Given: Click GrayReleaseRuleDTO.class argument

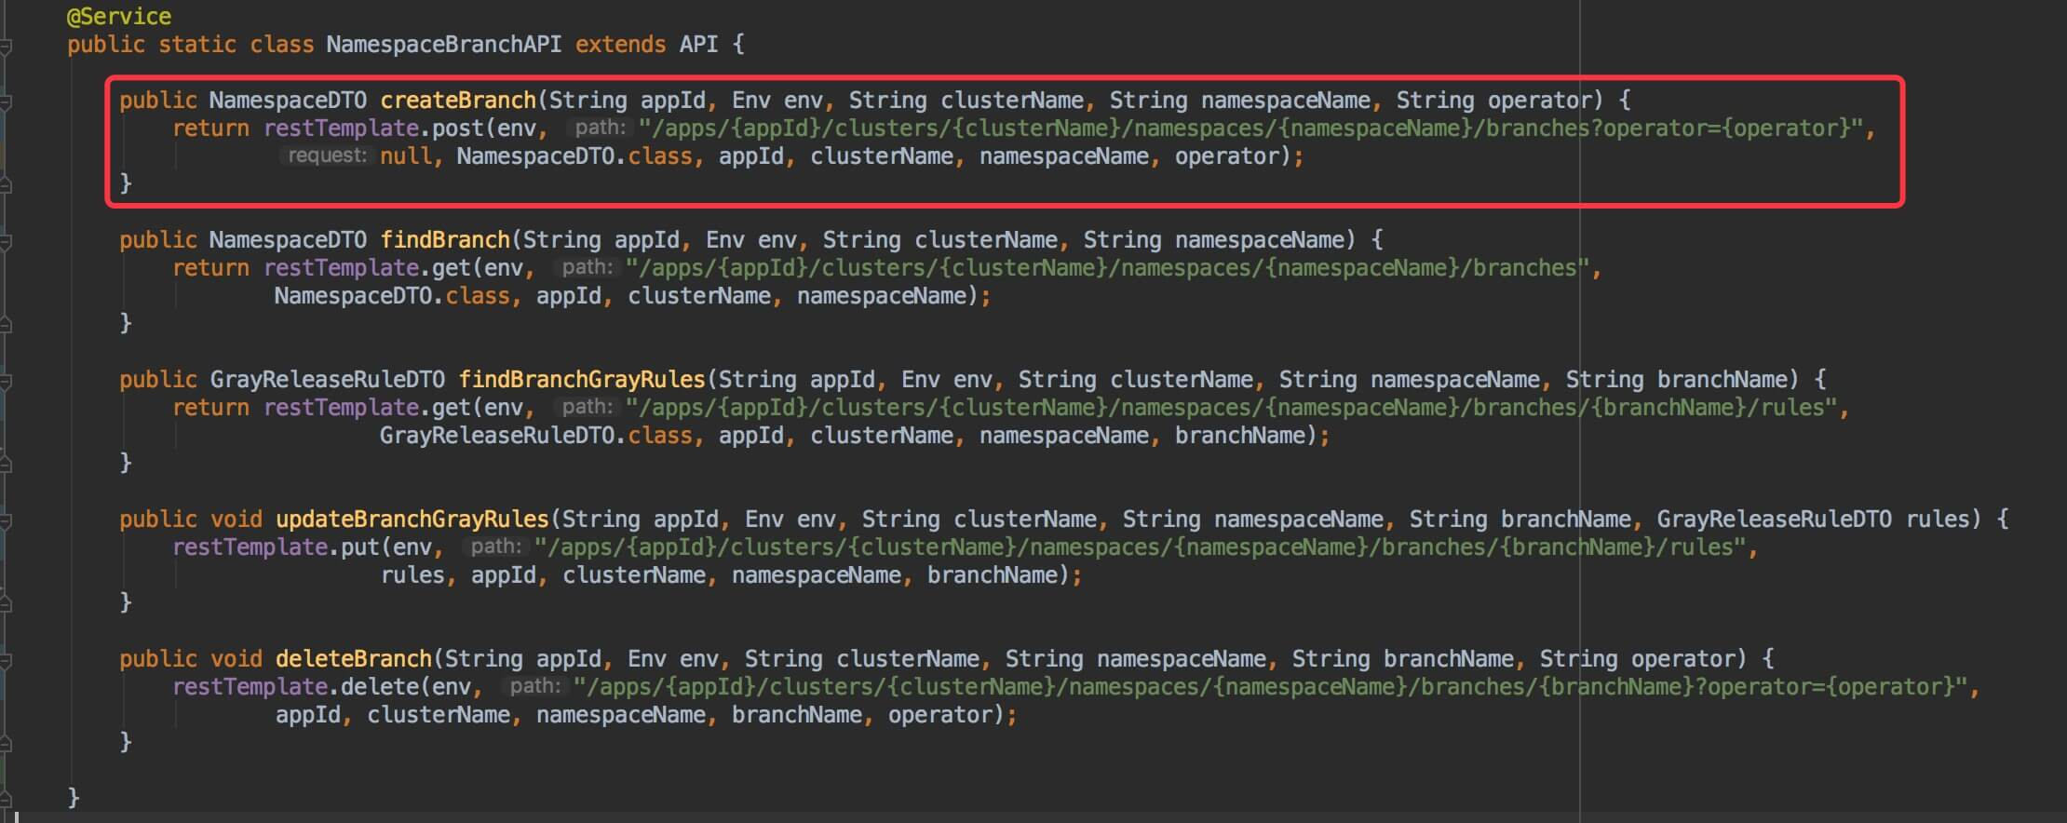Looking at the screenshot, I should [x=536, y=436].
